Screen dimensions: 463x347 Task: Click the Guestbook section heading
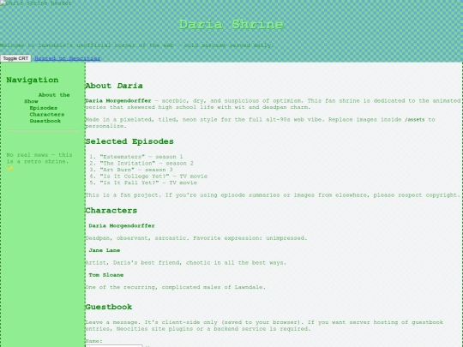pyautogui.click(x=109, y=307)
